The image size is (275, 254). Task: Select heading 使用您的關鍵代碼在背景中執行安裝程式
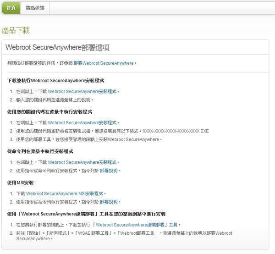coord(50,111)
